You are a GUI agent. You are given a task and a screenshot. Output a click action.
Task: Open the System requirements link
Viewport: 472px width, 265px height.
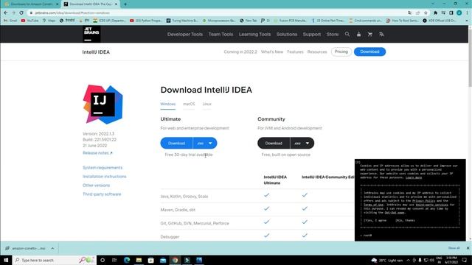[x=103, y=168]
